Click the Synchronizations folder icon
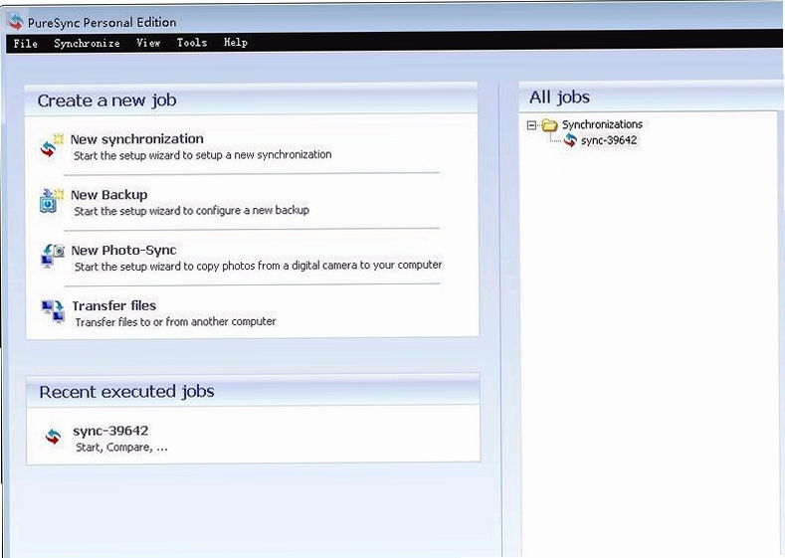Screen dimensions: 785x558 pos(550,124)
